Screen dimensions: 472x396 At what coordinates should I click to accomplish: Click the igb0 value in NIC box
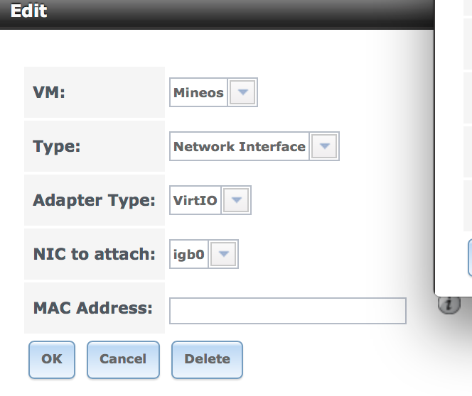tap(189, 255)
